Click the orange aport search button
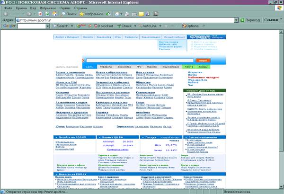 pyautogui.click(x=203, y=60)
